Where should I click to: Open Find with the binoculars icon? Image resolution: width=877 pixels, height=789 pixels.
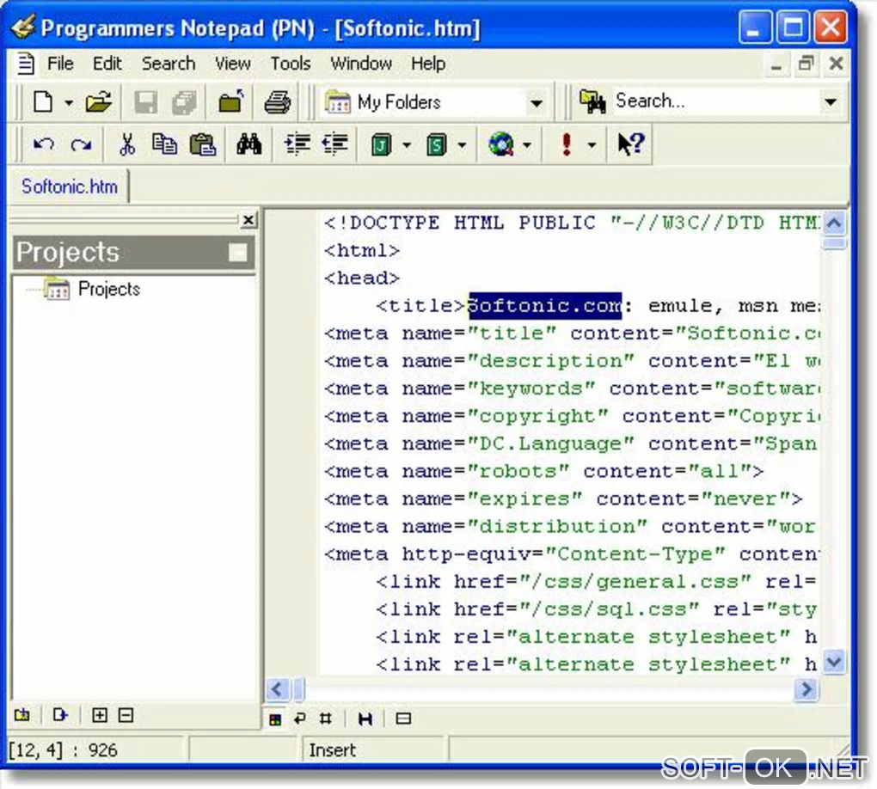[248, 145]
